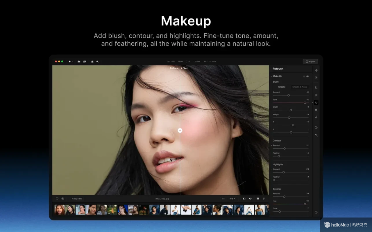Toggle the heart favorite for this photo

57,199
